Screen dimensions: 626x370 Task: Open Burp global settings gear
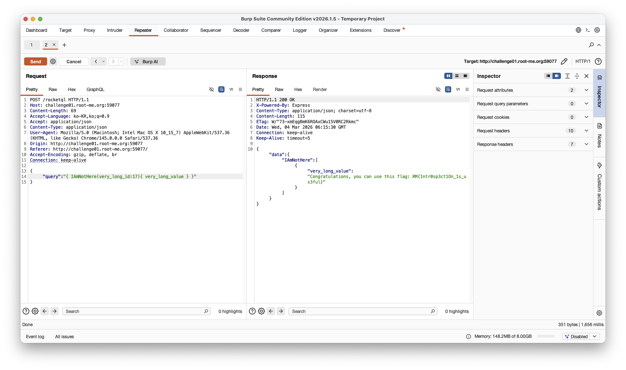click(597, 30)
